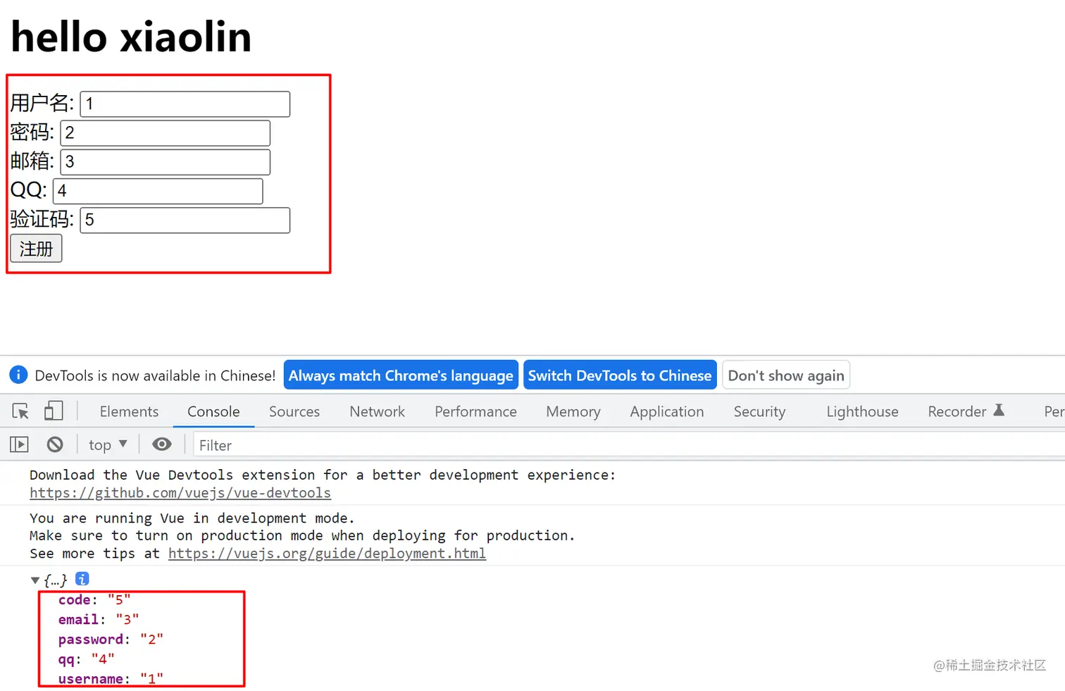Show the console sidebar icon

tap(19, 444)
